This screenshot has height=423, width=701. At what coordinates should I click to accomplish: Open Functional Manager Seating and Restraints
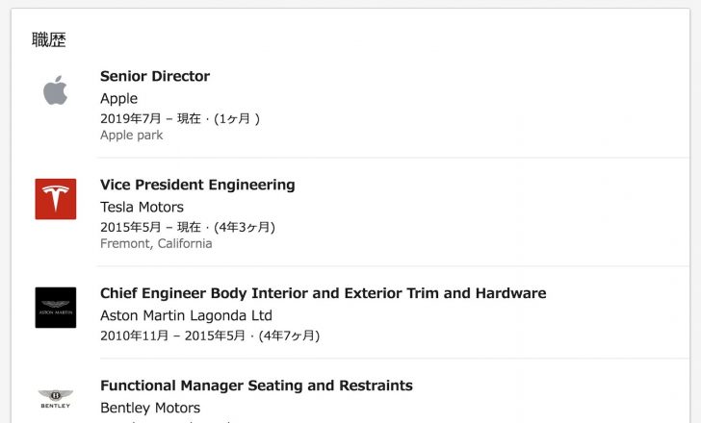pos(256,386)
